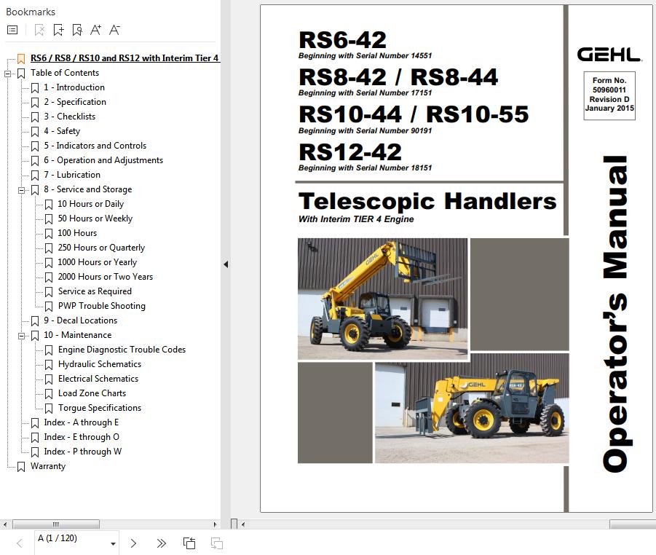Click the add new bookmark icon
The width and height of the screenshot is (656, 555).
point(59,30)
